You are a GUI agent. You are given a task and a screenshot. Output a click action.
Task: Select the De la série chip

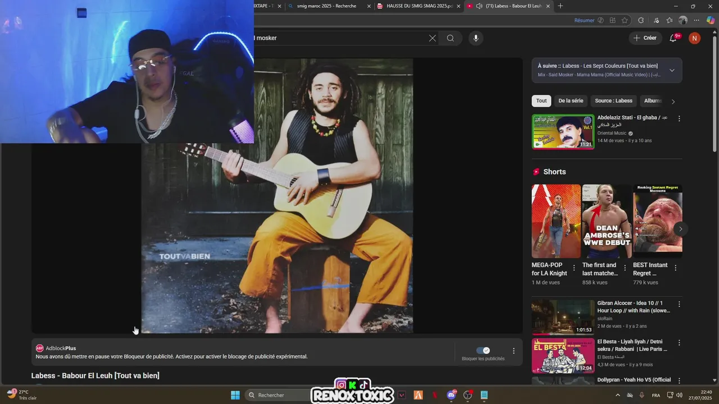click(571, 101)
